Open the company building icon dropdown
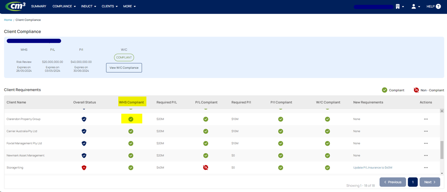 (x=400, y=7)
